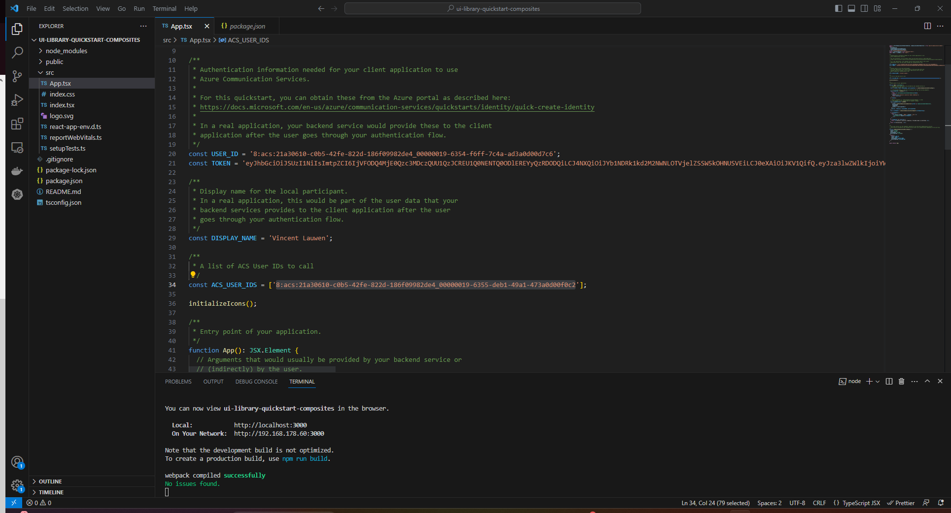Open the new terminal launch profile dropdown
This screenshot has width=951, height=513.
pos(878,382)
